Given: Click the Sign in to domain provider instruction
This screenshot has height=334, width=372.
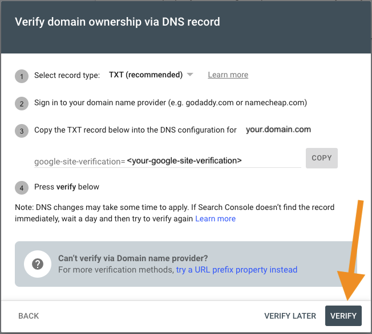Looking at the screenshot, I should [171, 102].
